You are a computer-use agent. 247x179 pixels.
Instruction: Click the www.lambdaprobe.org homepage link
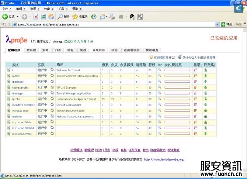164,159
